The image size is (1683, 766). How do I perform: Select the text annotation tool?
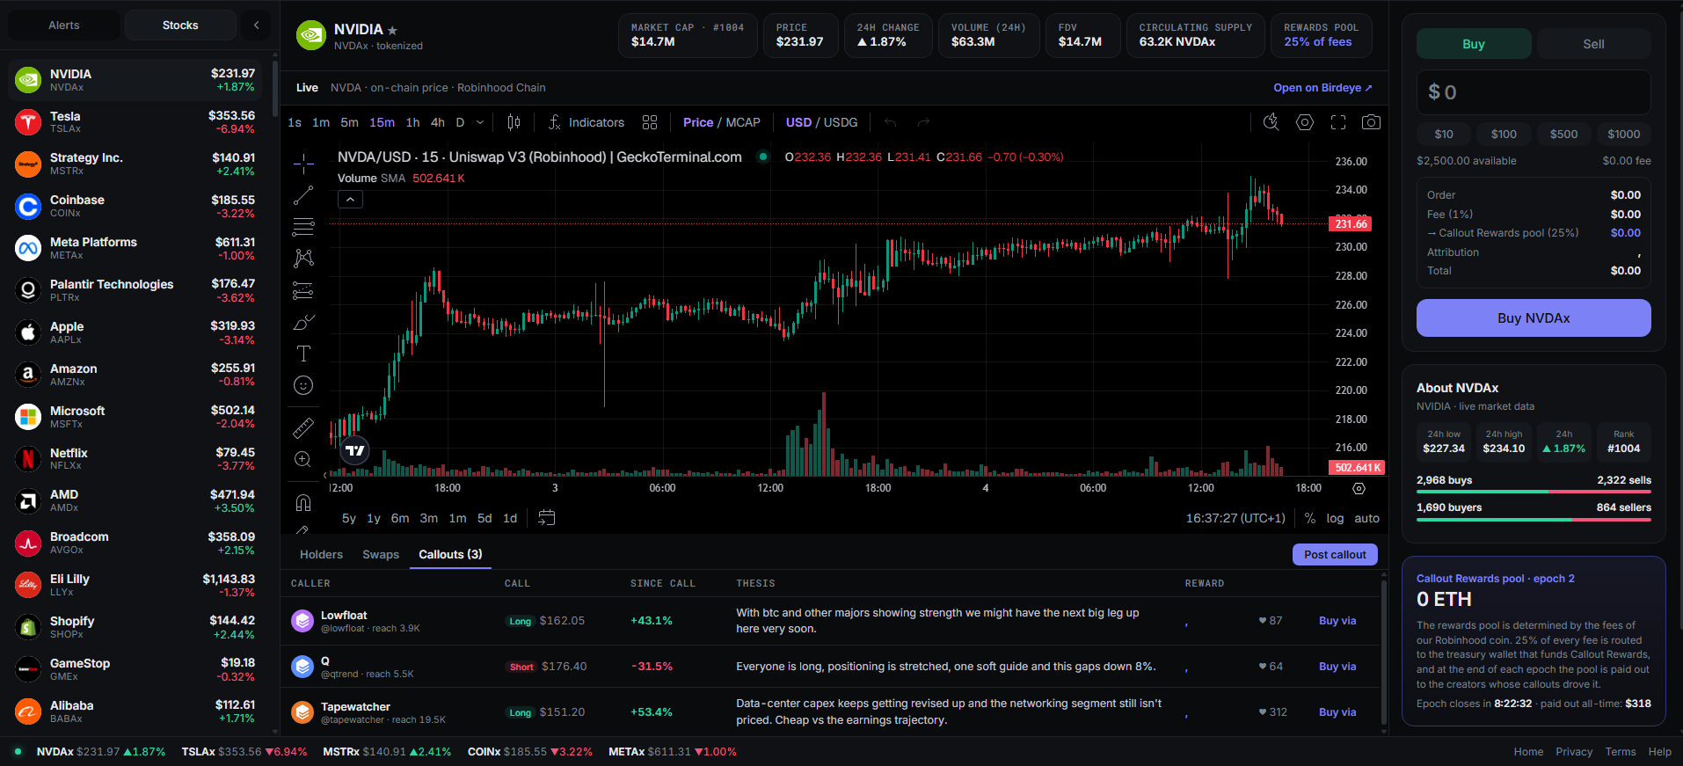coord(303,354)
